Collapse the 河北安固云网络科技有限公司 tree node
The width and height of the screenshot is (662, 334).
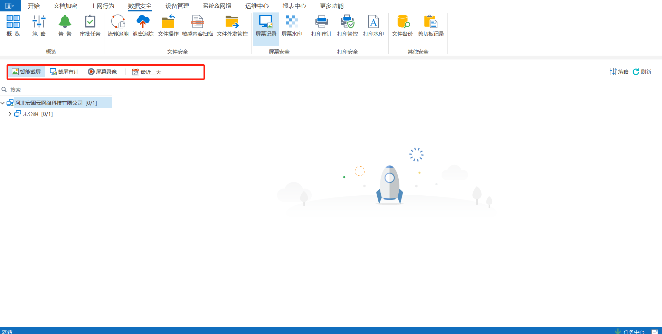pyautogui.click(x=3, y=103)
